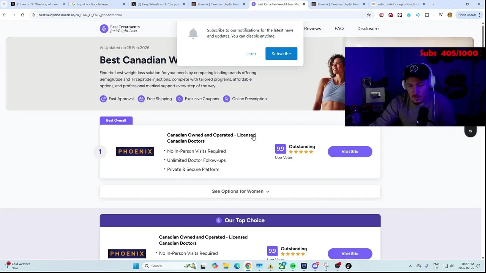Open the Disclosure nav item
The image size is (486, 273).
pyautogui.click(x=368, y=28)
